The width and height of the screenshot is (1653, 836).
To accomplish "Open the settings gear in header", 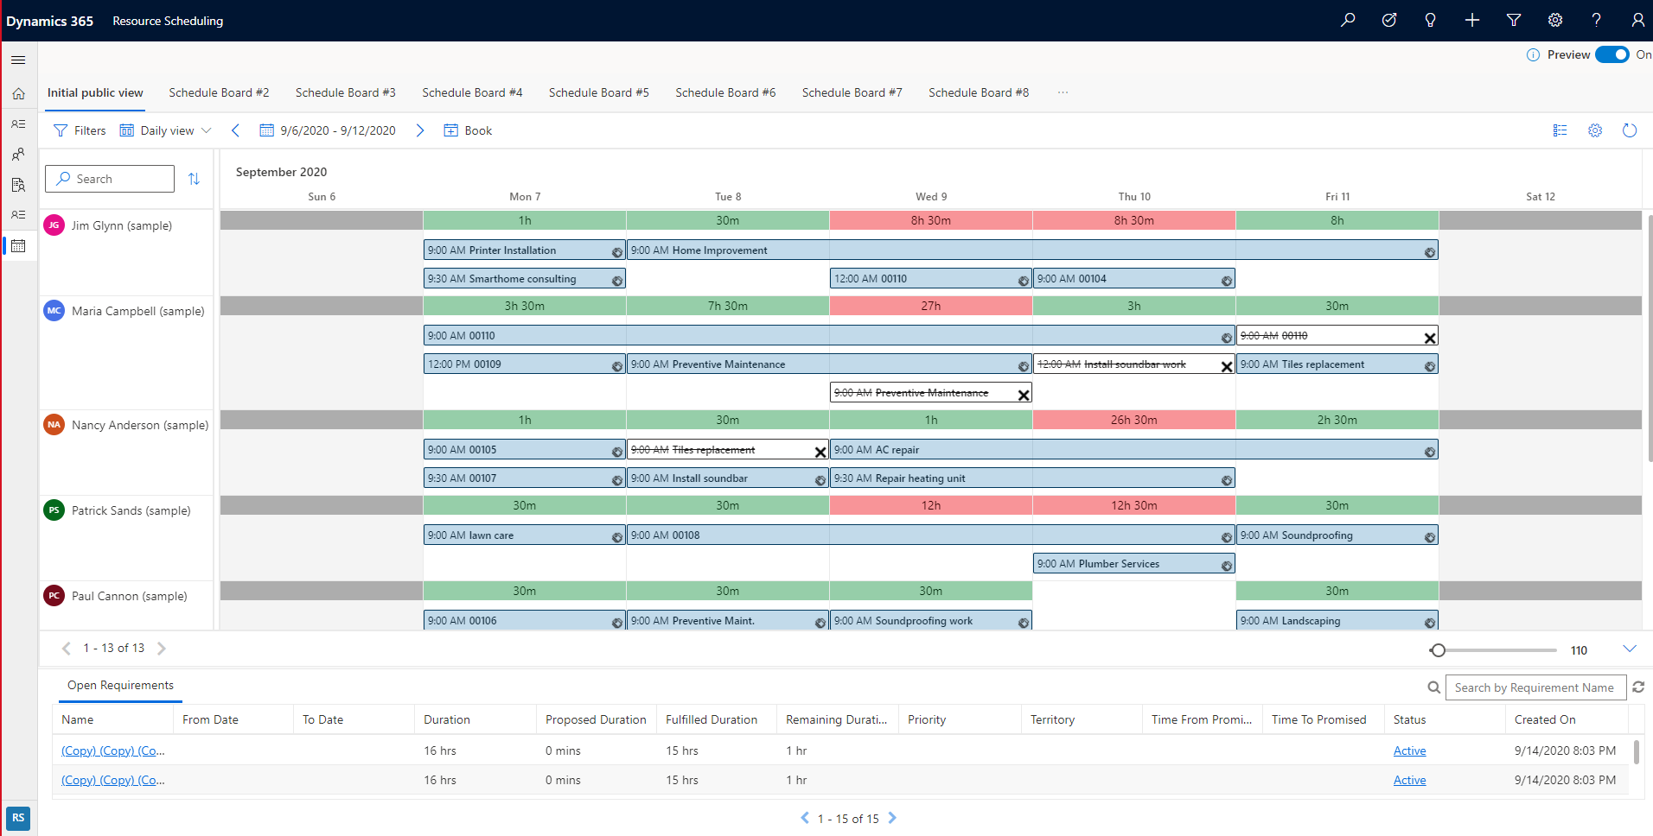I will click(x=1555, y=20).
